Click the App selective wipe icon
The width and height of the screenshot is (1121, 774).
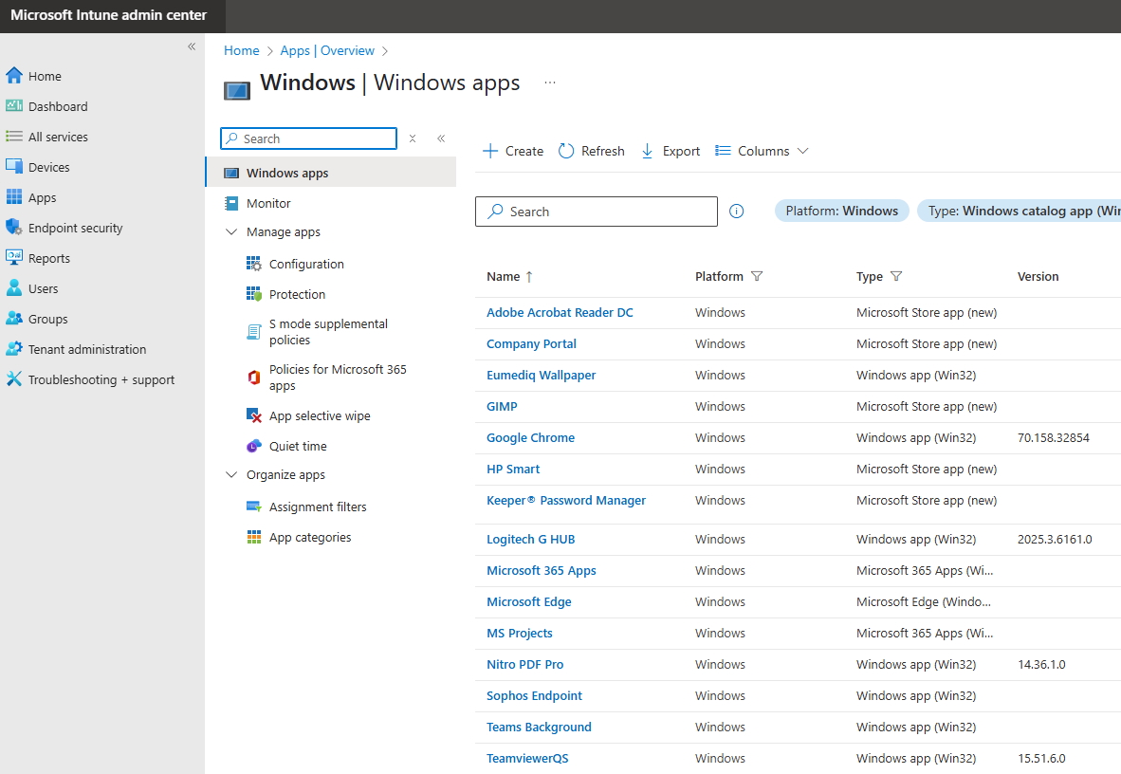254,415
